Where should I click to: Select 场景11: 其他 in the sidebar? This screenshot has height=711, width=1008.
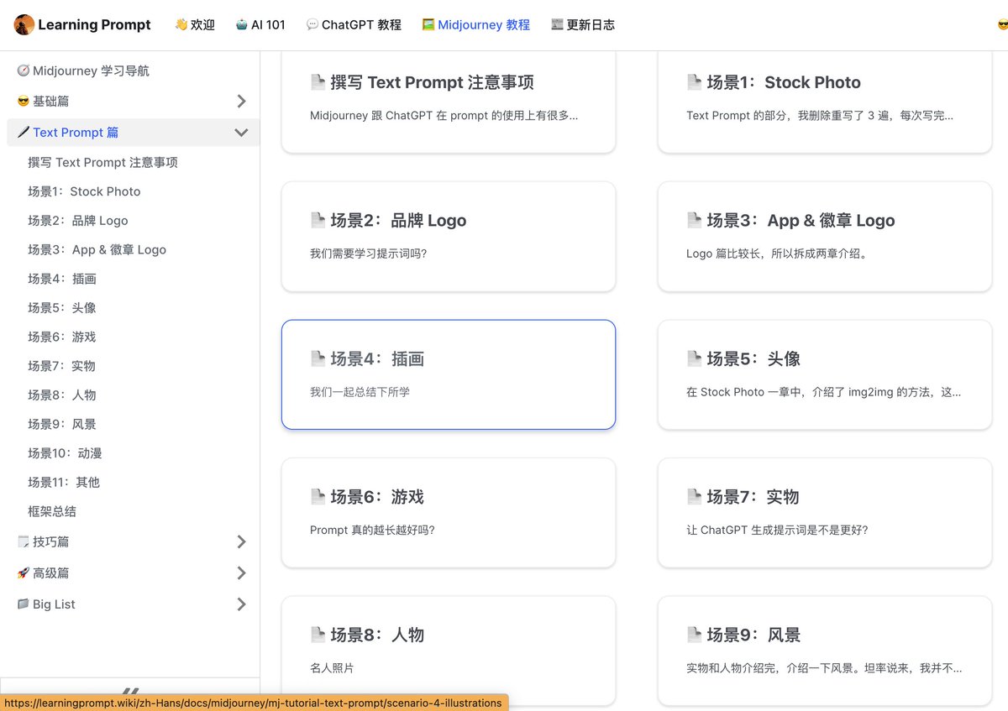coord(63,482)
